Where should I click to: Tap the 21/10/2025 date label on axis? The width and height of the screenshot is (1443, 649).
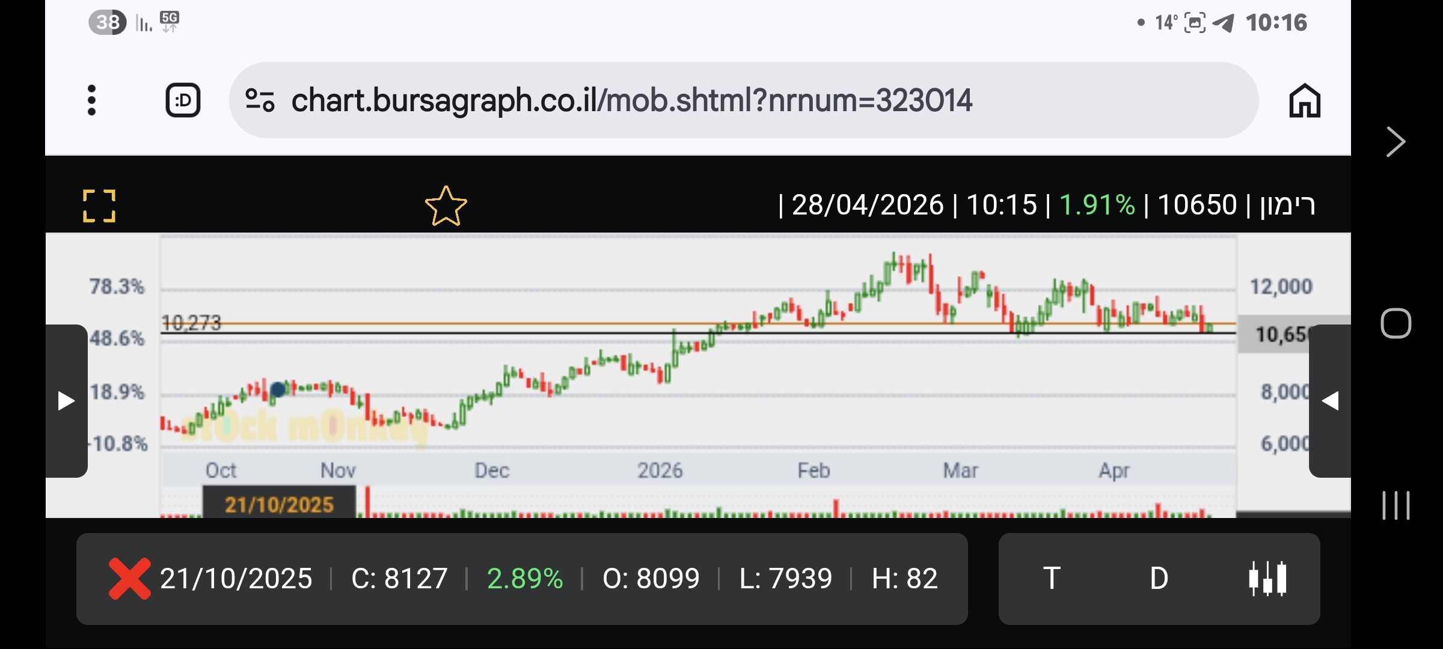(279, 504)
